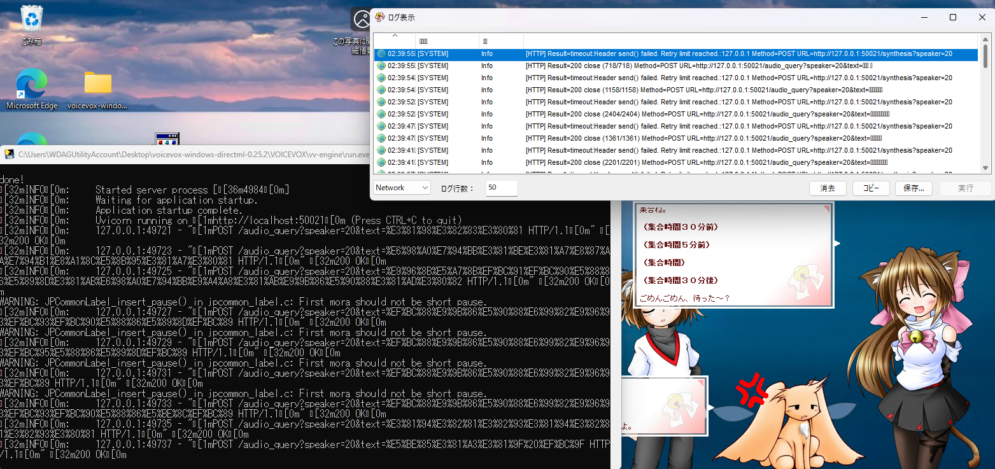Image resolution: width=995 pixels, height=469 pixels.
Task: Click the globe icon of the 1158/1158 log row
Action: 381,90
